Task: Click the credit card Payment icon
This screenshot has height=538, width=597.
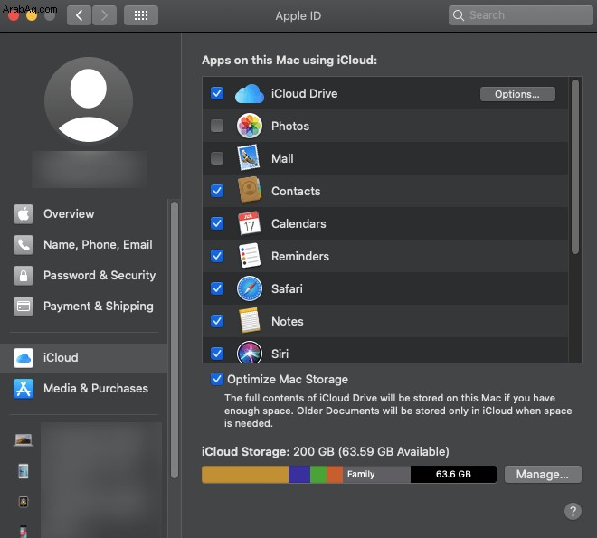Action: pyautogui.click(x=24, y=307)
